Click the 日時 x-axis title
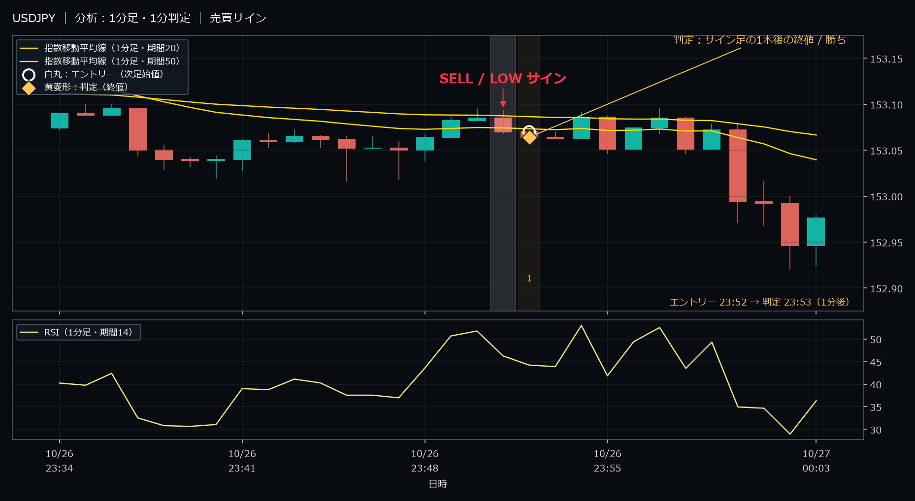Image resolution: width=915 pixels, height=501 pixels. tap(438, 484)
